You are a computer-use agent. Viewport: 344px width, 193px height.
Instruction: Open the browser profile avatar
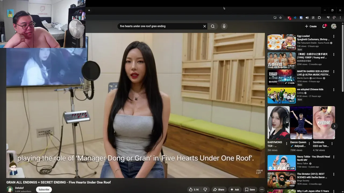pyautogui.click(x=334, y=18)
